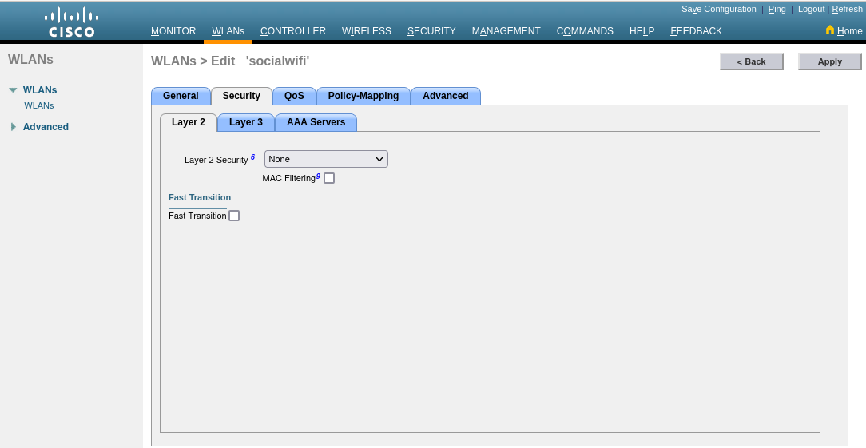Click the Cisco logo
This screenshot has width=866, height=448.
[x=71, y=22]
